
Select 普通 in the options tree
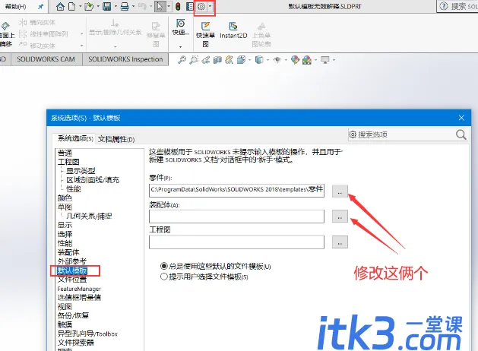tap(65, 153)
